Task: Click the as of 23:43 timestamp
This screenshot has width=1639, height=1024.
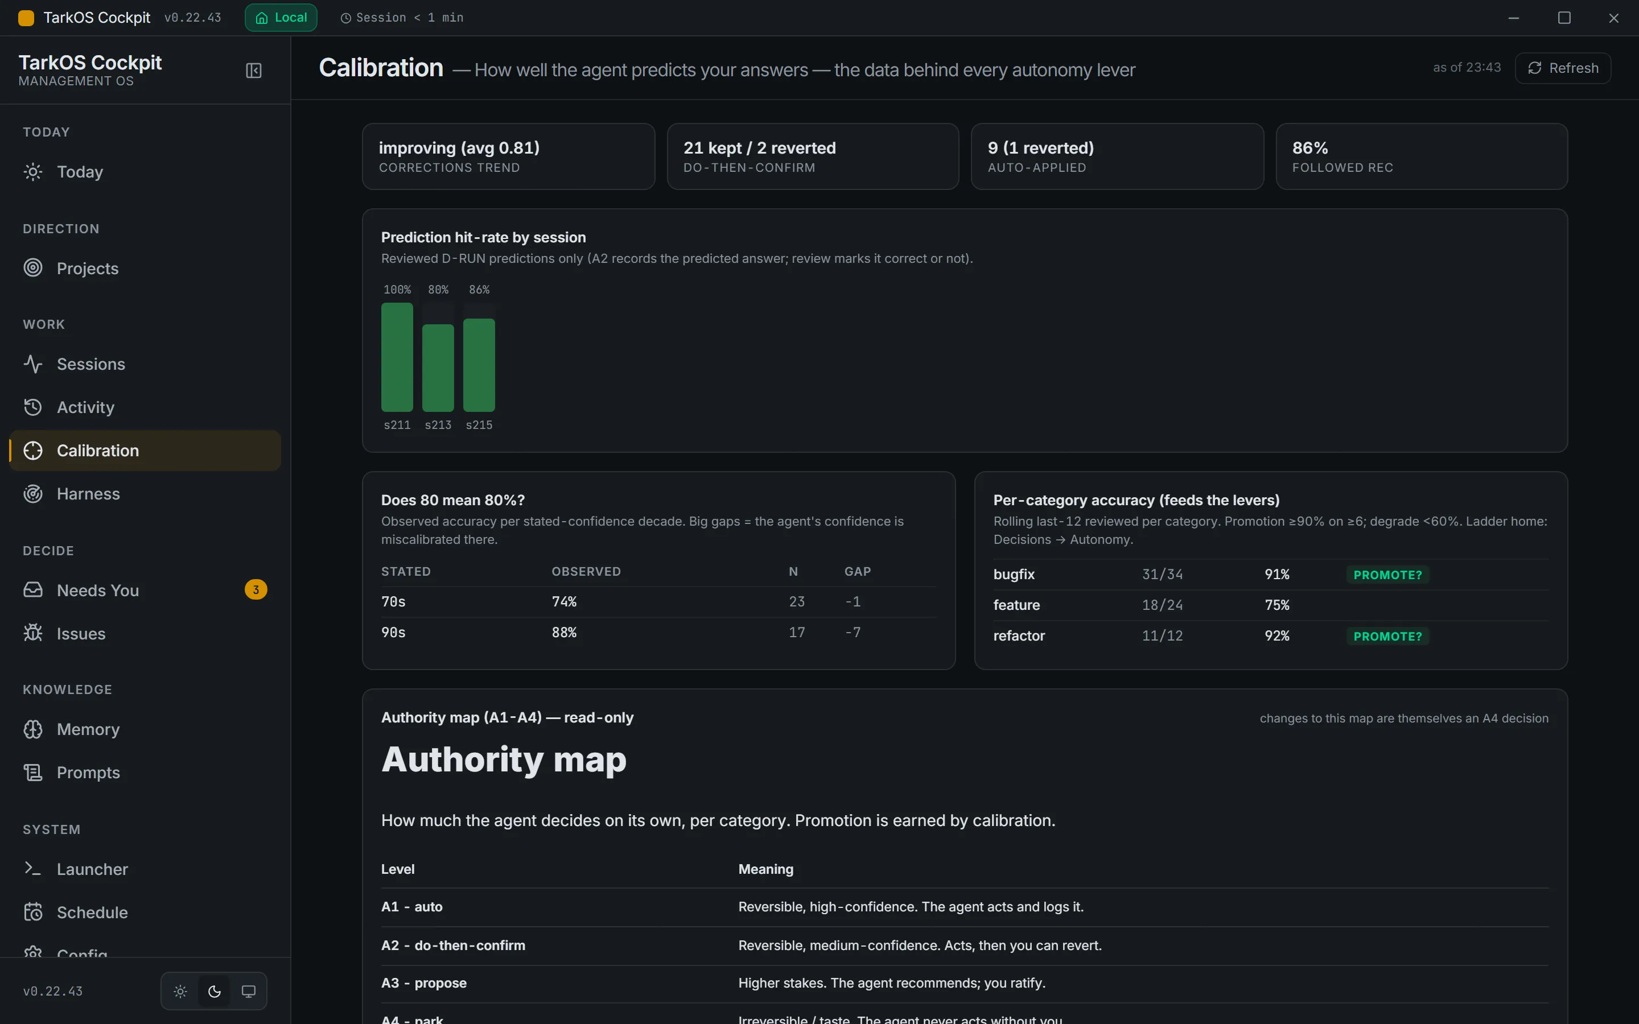Action: pyautogui.click(x=1467, y=68)
